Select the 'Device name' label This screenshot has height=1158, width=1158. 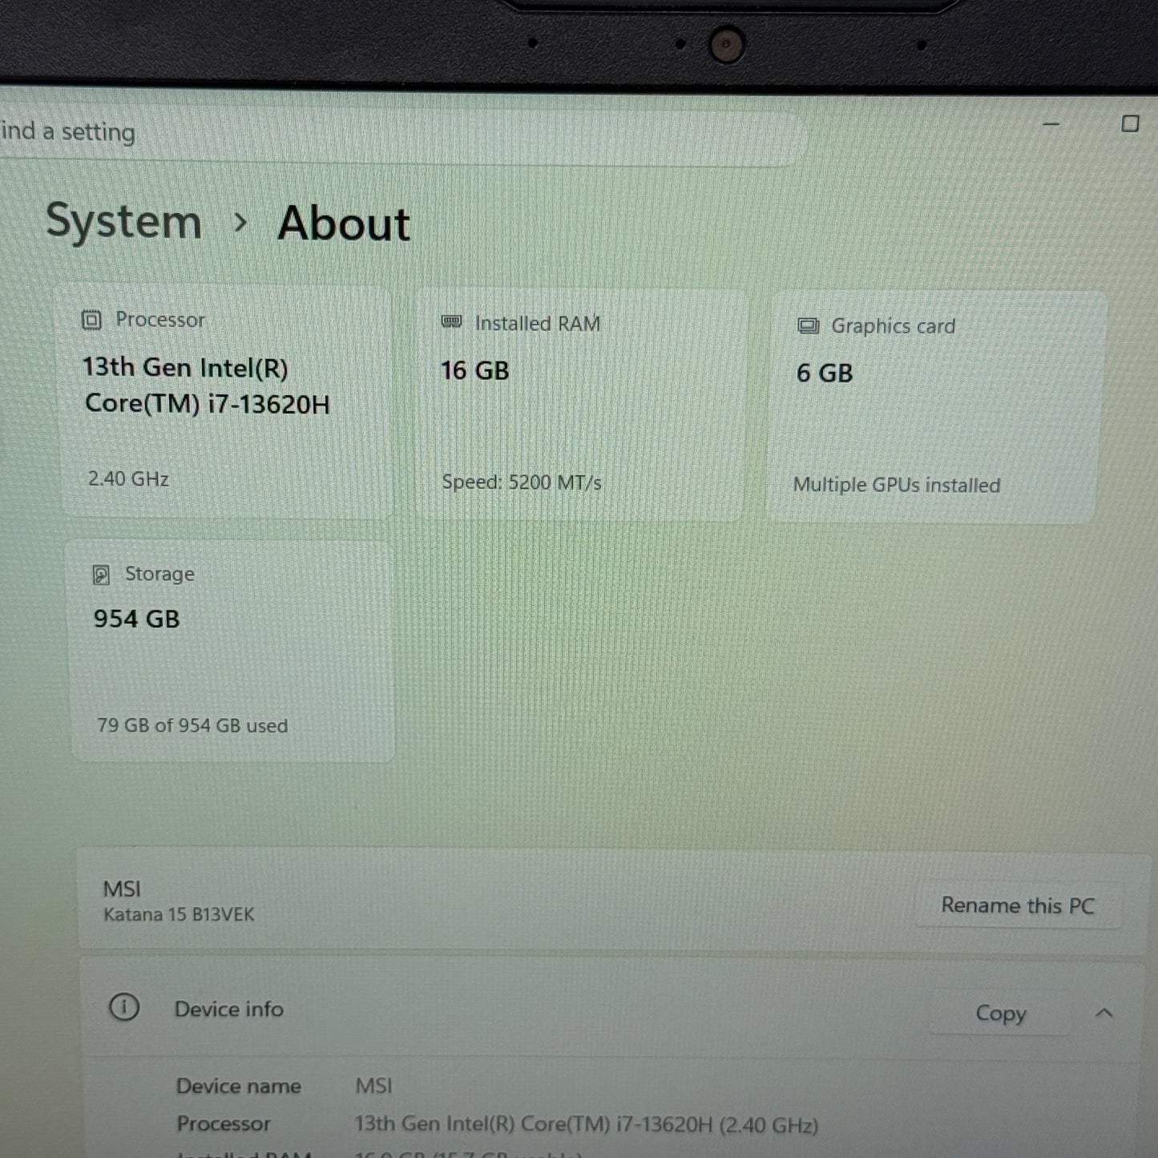pos(239,1086)
